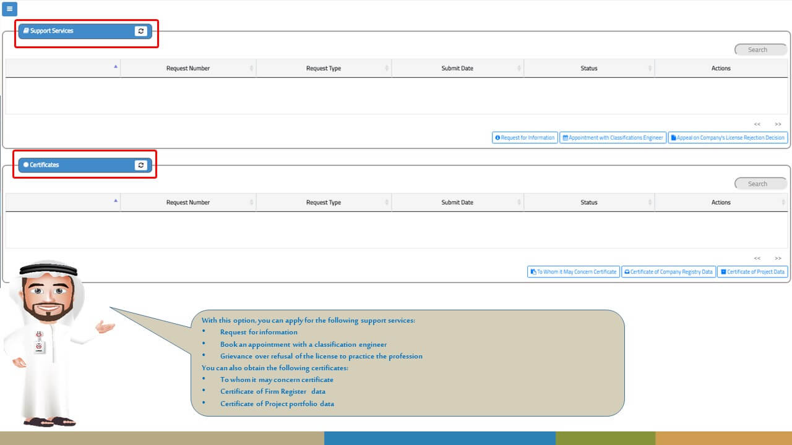This screenshot has height=445, width=792.
Task: Sort Certificates table by Request Type
Action: [324, 202]
